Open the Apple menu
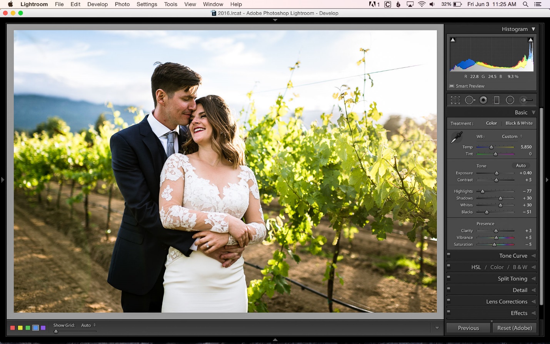This screenshot has height=344, width=550. (10, 4)
